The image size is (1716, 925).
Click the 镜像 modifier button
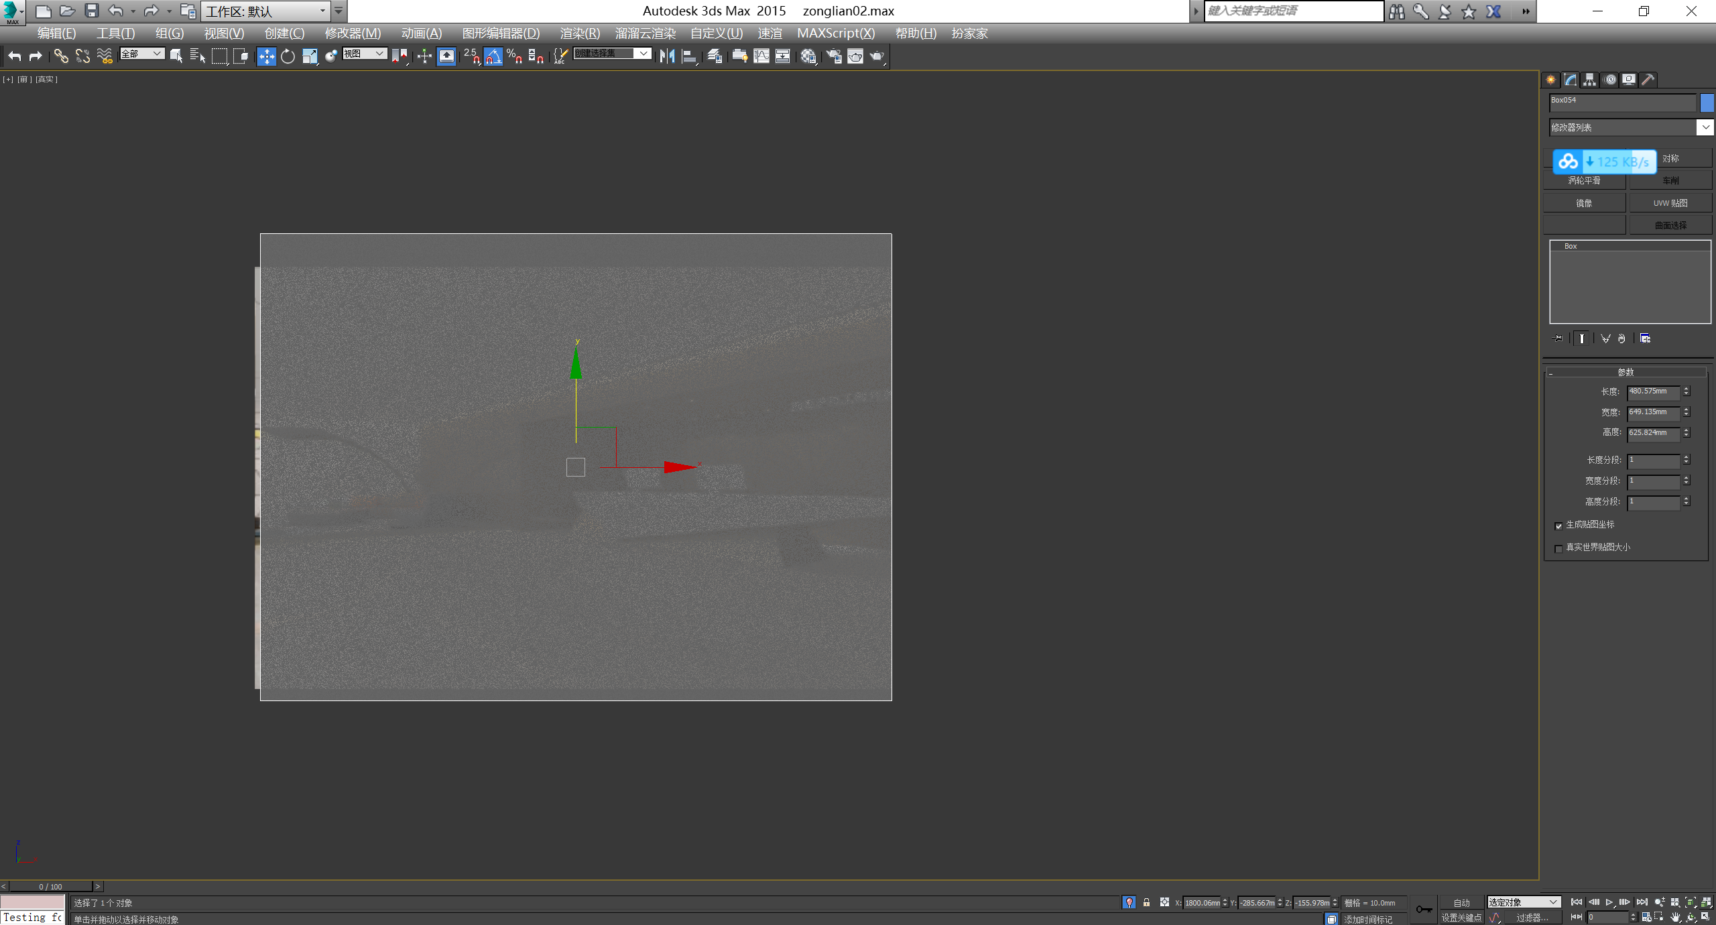[1584, 203]
